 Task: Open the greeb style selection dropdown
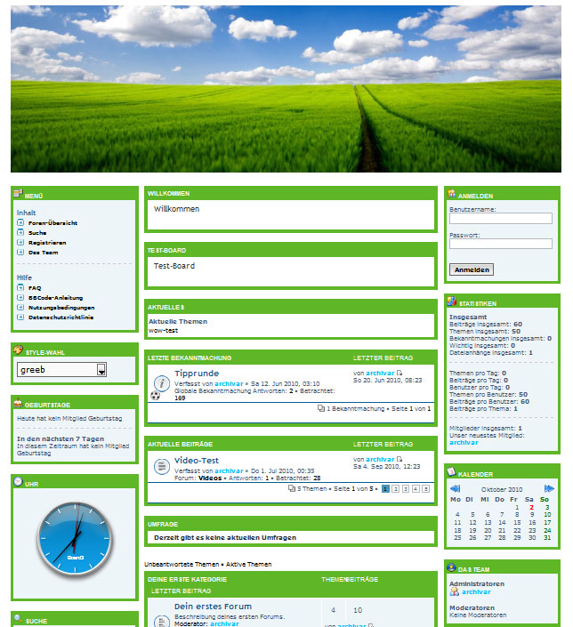(62, 369)
